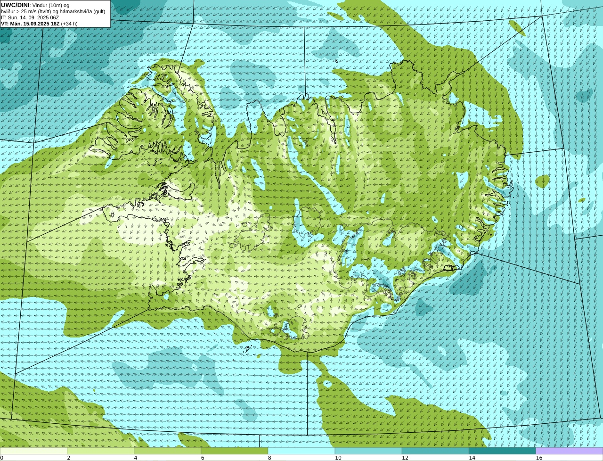Click the lavender above-16 m/s legend swatch
This screenshot has height=461, width=603.
[570, 451]
